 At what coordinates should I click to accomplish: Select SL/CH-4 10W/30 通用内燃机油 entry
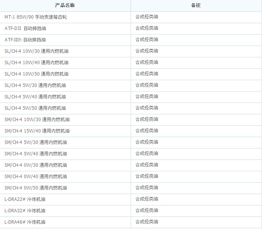tap(37, 51)
